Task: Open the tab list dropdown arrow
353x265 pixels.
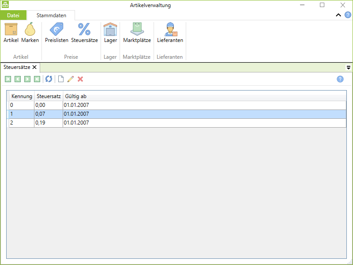Action: click(348, 68)
